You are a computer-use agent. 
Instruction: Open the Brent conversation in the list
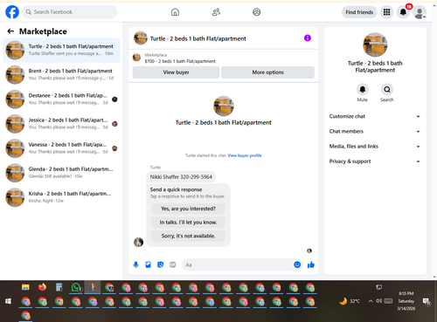[61, 74]
